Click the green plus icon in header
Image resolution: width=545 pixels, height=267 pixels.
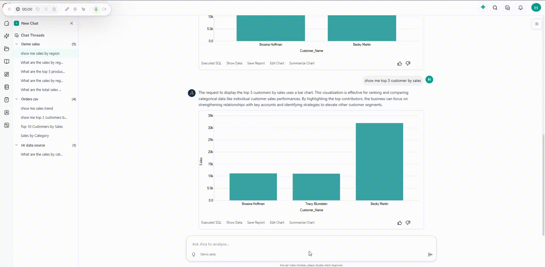tap(483, 7)
